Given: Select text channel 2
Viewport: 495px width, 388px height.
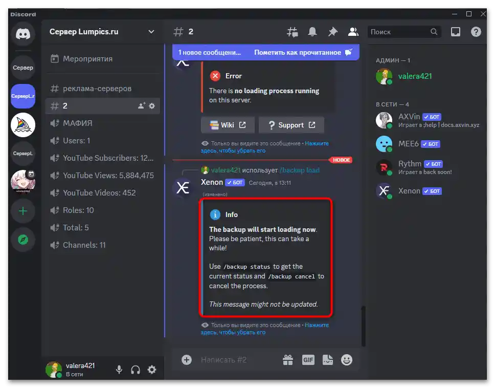Looking at the screenshot, I should pyautogui.click(x=103, y=106).
